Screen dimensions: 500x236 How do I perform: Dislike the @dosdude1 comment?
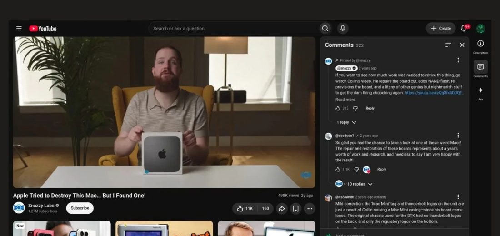point(356,169)
